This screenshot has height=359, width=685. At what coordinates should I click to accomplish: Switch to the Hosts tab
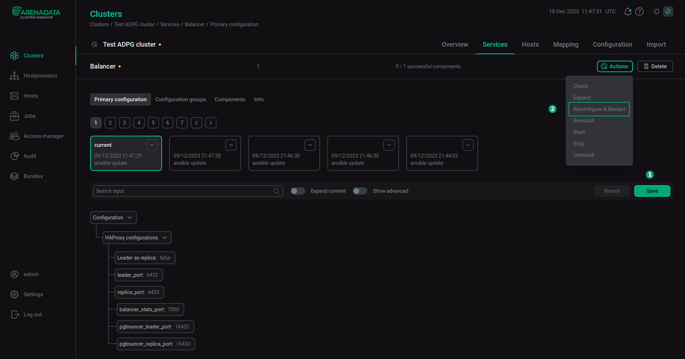[530, 45]
